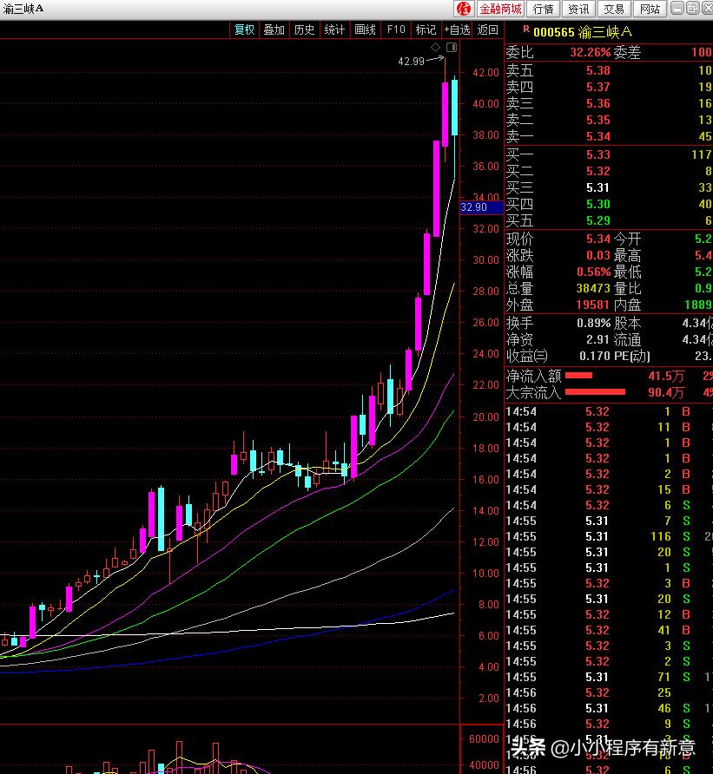The height and width of the screenshot is (774, 713).
Task: Click the red R marker beside stock code
Action: tap(525, 31)
